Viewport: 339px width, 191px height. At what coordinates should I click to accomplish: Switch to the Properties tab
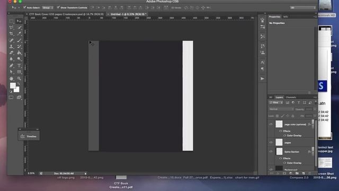[274, 16]
